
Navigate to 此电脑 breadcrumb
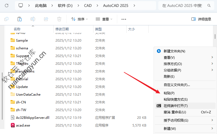click(41, 6)
